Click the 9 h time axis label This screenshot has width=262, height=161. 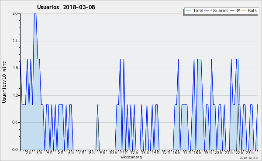click(103, 153)
